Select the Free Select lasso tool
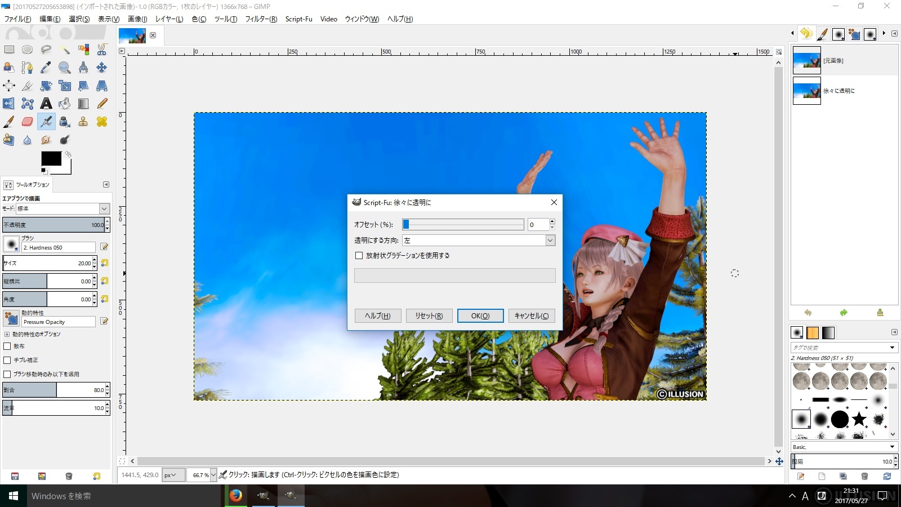Viewport: 901px width, 507px height. point(46,50)
